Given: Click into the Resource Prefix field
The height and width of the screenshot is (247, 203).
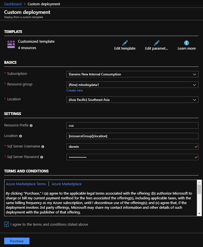Looking at the screenshot, I should click(132, 126).
